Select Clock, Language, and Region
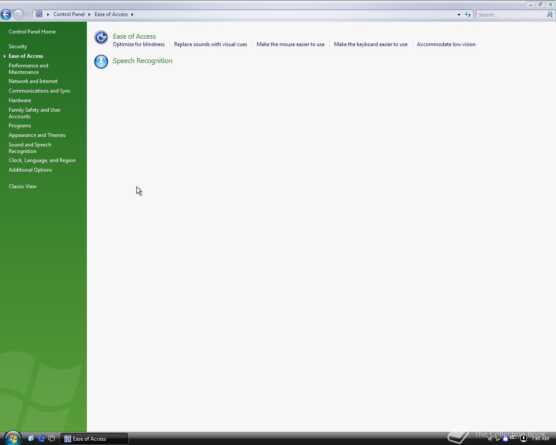This screenshot has width=556, height=445. coord(42,160)
